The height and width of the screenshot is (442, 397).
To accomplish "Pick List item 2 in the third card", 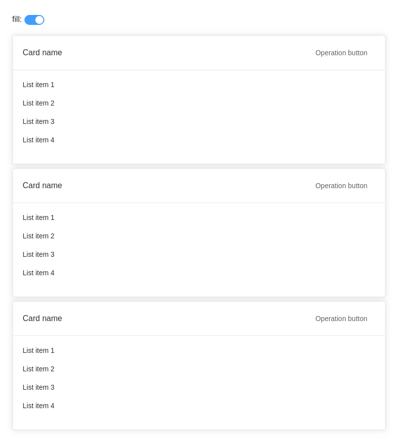I will coord(38,369).
